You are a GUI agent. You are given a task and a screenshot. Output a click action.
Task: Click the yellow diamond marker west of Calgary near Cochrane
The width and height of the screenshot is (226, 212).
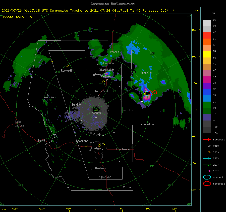coord(86,146)
